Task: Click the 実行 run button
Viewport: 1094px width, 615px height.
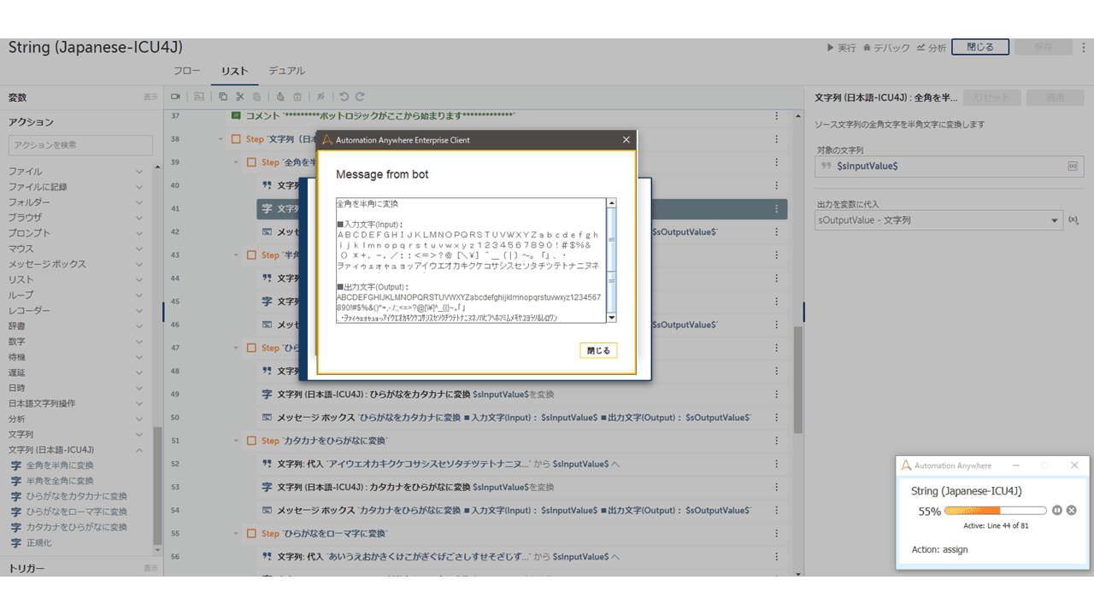Action: tap(841, 48)
